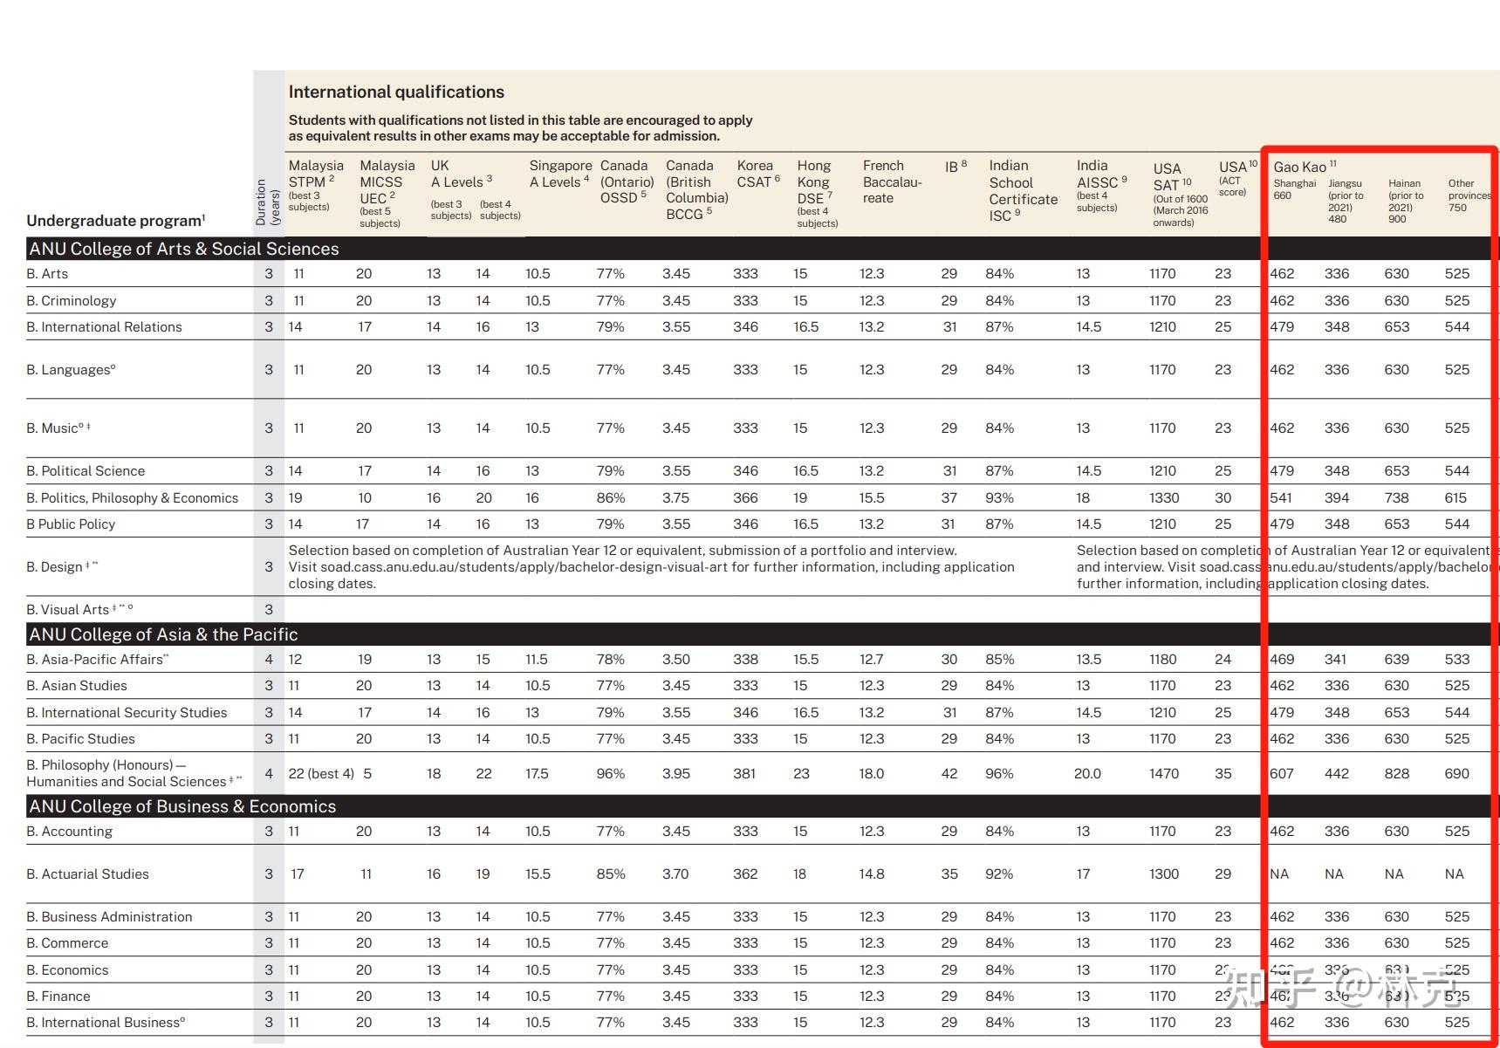The width and height of the screenshot is (1500, 1048).
Task: Click the 'B. Criminology' program name
Action: click(x=71, y=300)
